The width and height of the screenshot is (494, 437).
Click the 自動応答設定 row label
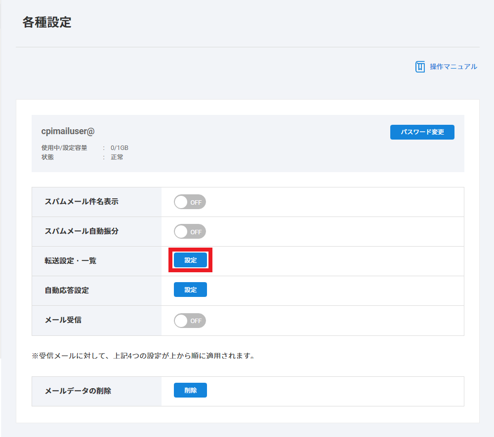point(67,291)
